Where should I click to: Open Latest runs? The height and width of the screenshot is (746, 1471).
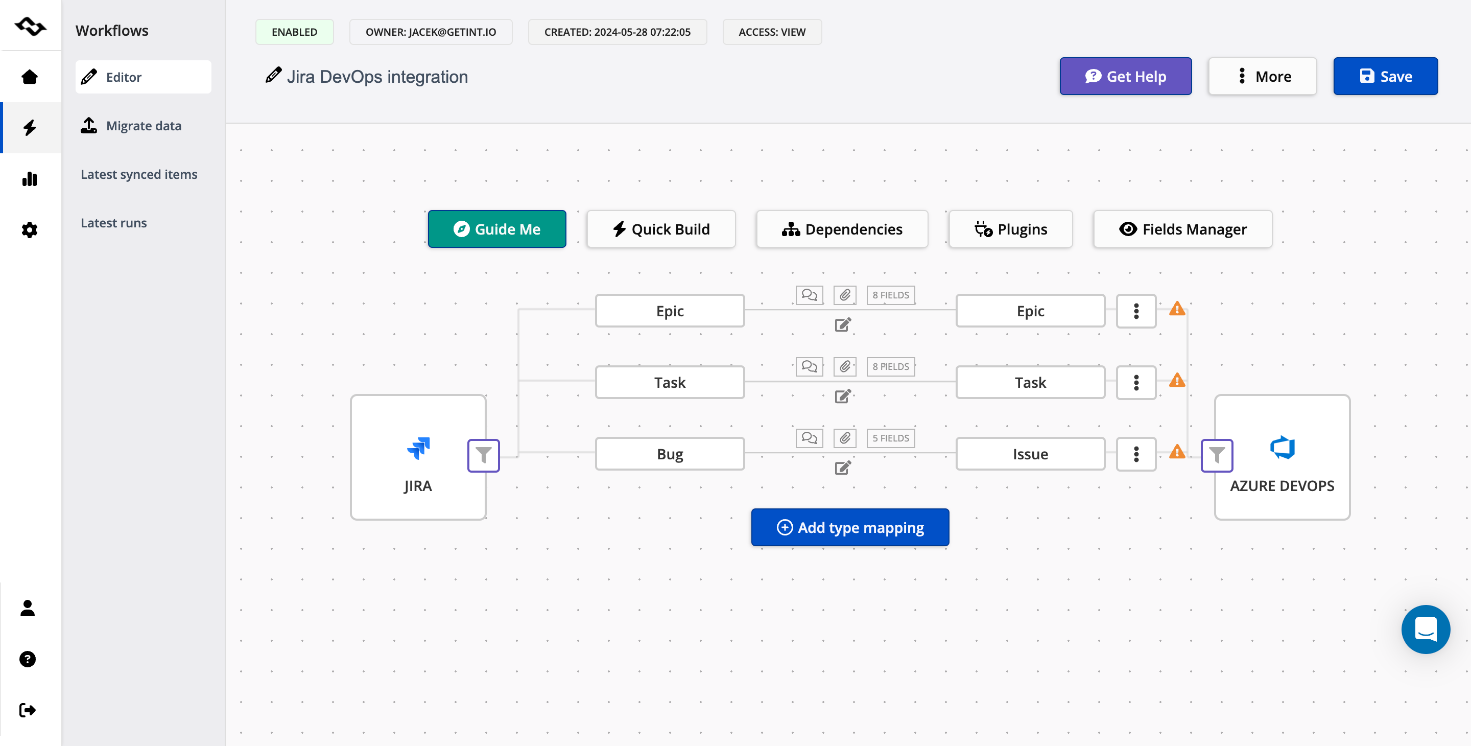[x=113, y=223]
